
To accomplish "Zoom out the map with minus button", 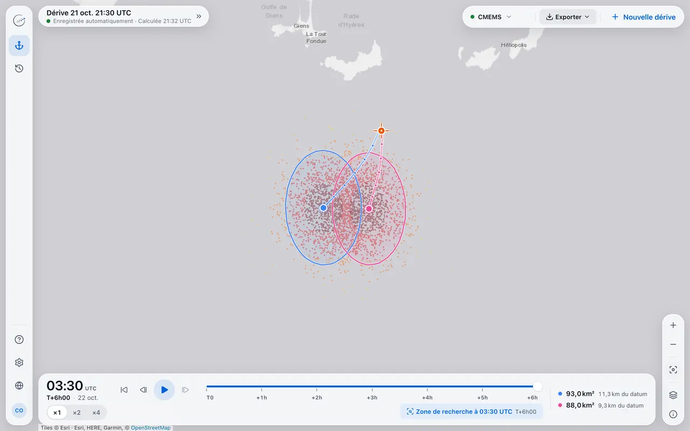I will click(673, 344).
